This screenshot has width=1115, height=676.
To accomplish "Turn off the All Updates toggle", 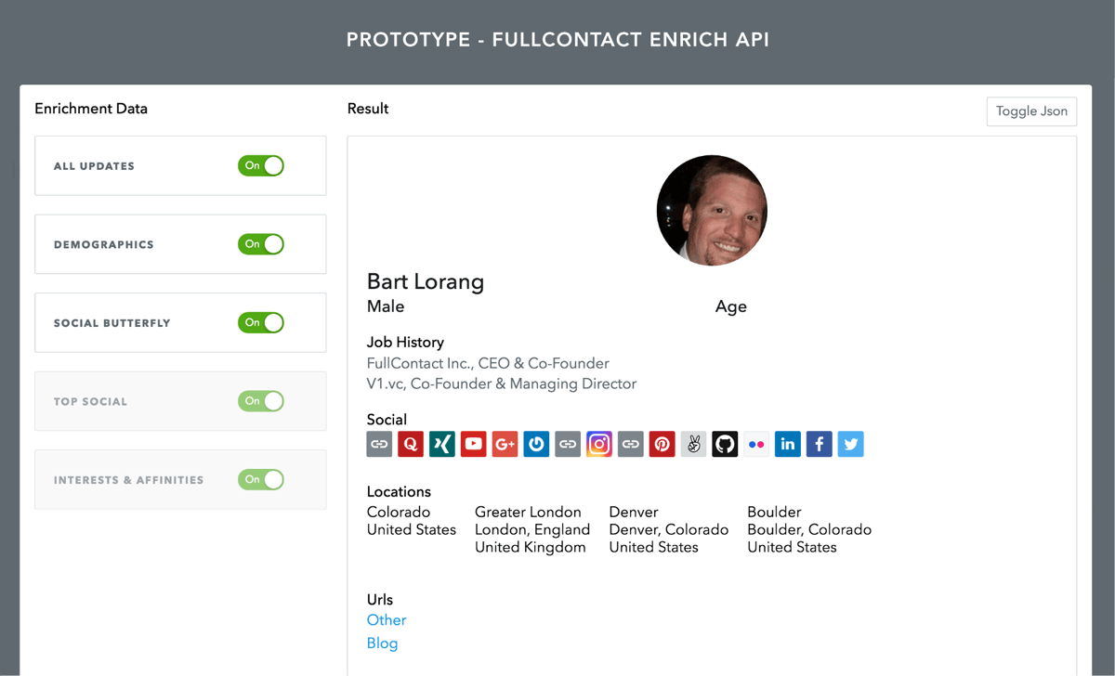I will pyautogui.click(x=261, y=165).
